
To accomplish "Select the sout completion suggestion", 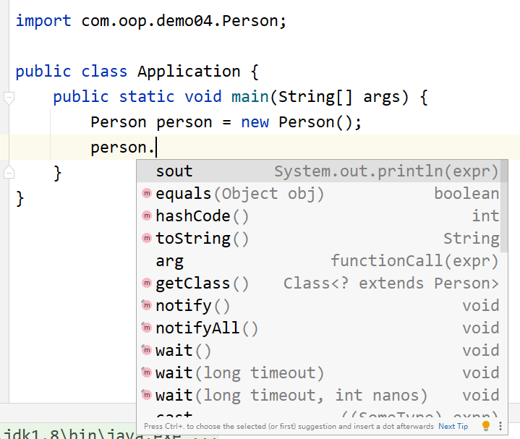I will (x=319, y=171).
